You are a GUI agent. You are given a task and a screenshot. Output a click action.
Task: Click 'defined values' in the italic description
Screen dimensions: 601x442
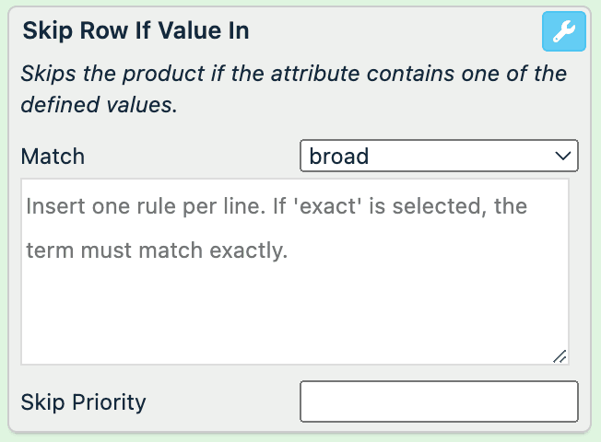click(x=97, y=105)
